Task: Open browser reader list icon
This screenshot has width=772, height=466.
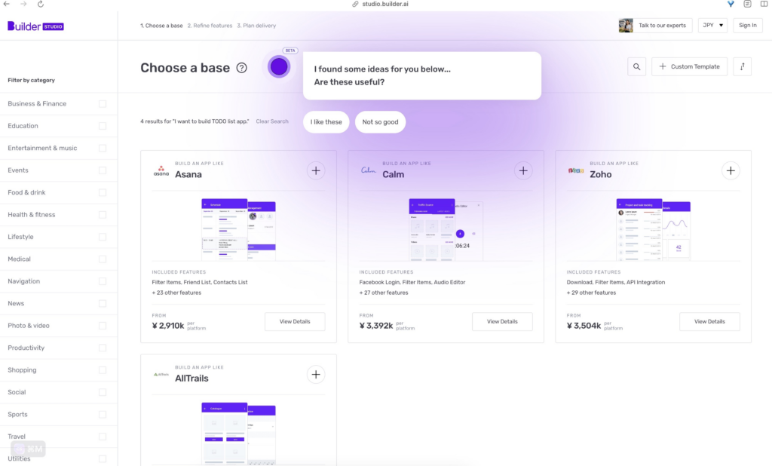Action: pyautogui.click(x=747, y=4)
